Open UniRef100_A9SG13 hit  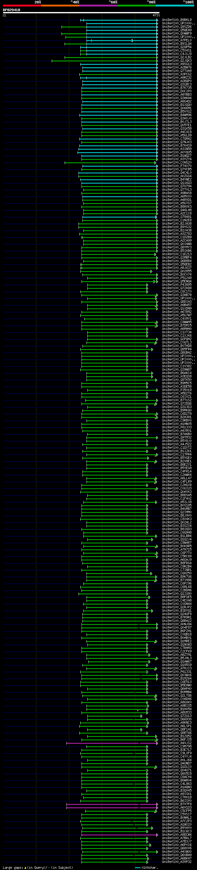(176, 64)
